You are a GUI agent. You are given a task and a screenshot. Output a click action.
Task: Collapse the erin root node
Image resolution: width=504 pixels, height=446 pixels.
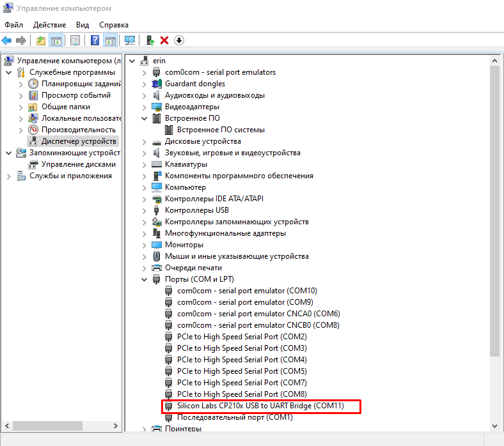pyautogui.click(x=132, y=61)
